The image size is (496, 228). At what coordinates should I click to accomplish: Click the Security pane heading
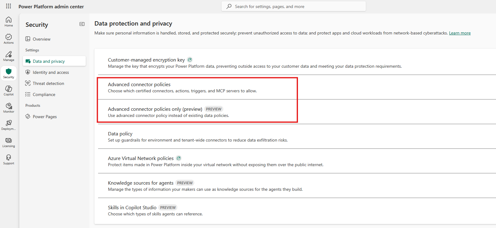point(37,25)
